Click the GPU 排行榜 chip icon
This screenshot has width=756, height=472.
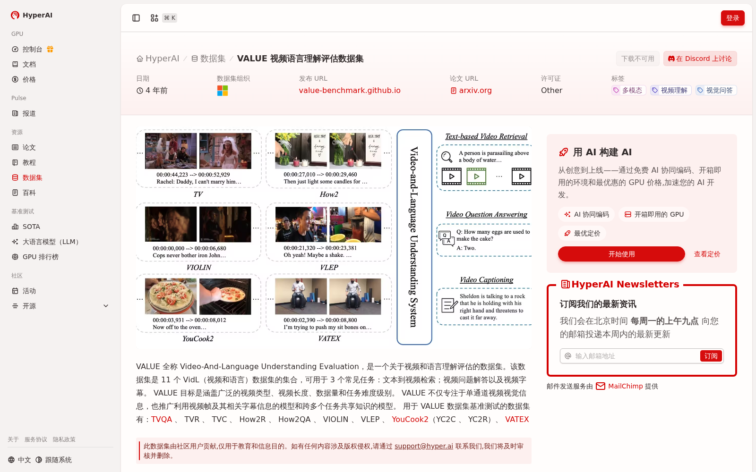pos(15,257)
